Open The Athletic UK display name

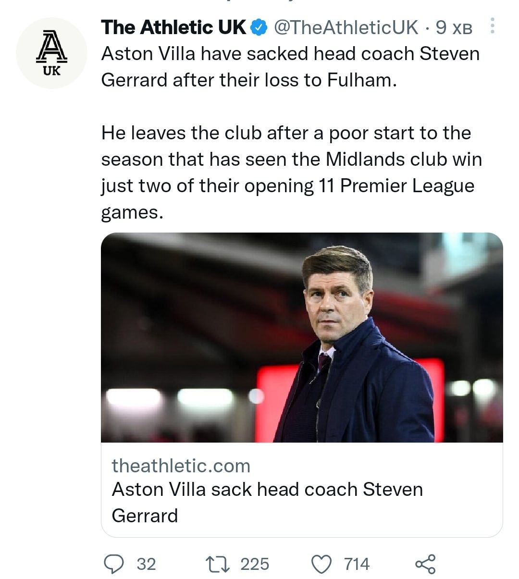click(173, 28)
